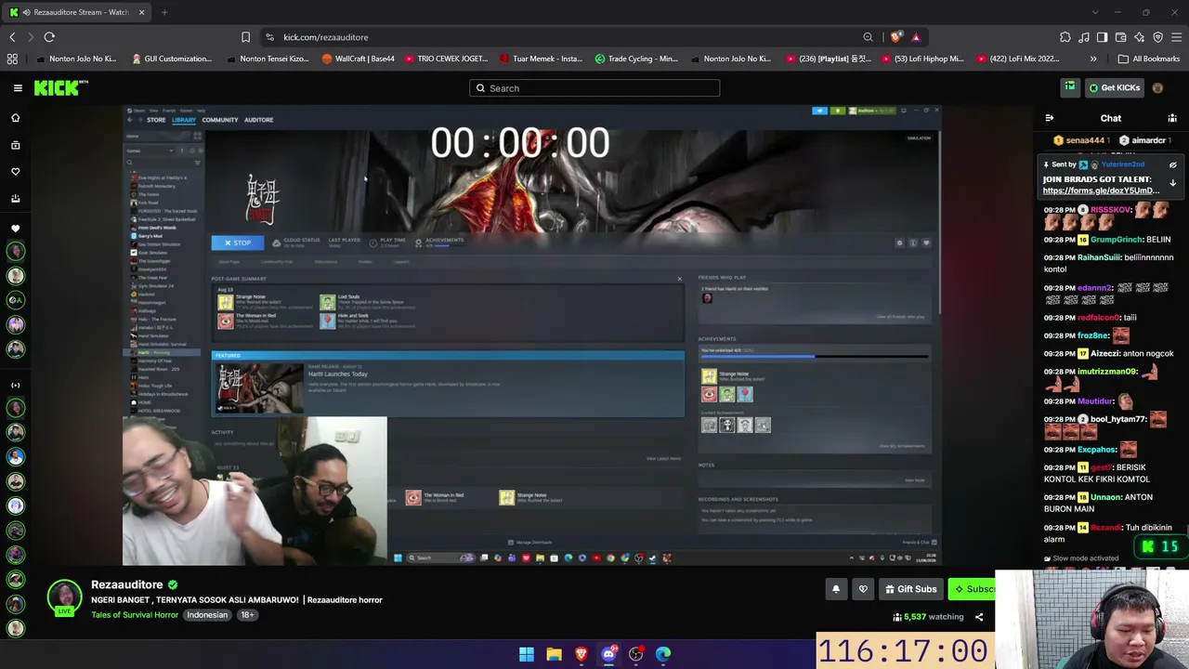Click the Subscribe button

coord(972,589)
